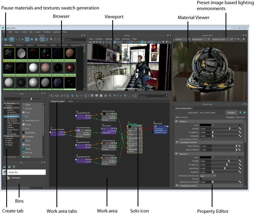Select 2D Textures in Create tree
Screen dimensions: 255x214
[12, 117]
